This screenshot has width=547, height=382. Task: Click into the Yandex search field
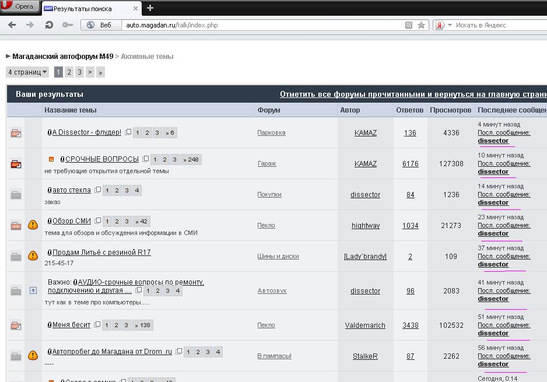[x=496, y=25]
